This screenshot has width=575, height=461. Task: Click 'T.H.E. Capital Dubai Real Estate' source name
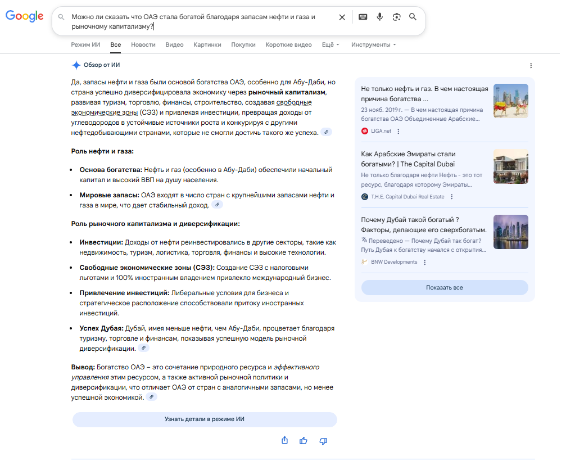[x=408, y=197]
